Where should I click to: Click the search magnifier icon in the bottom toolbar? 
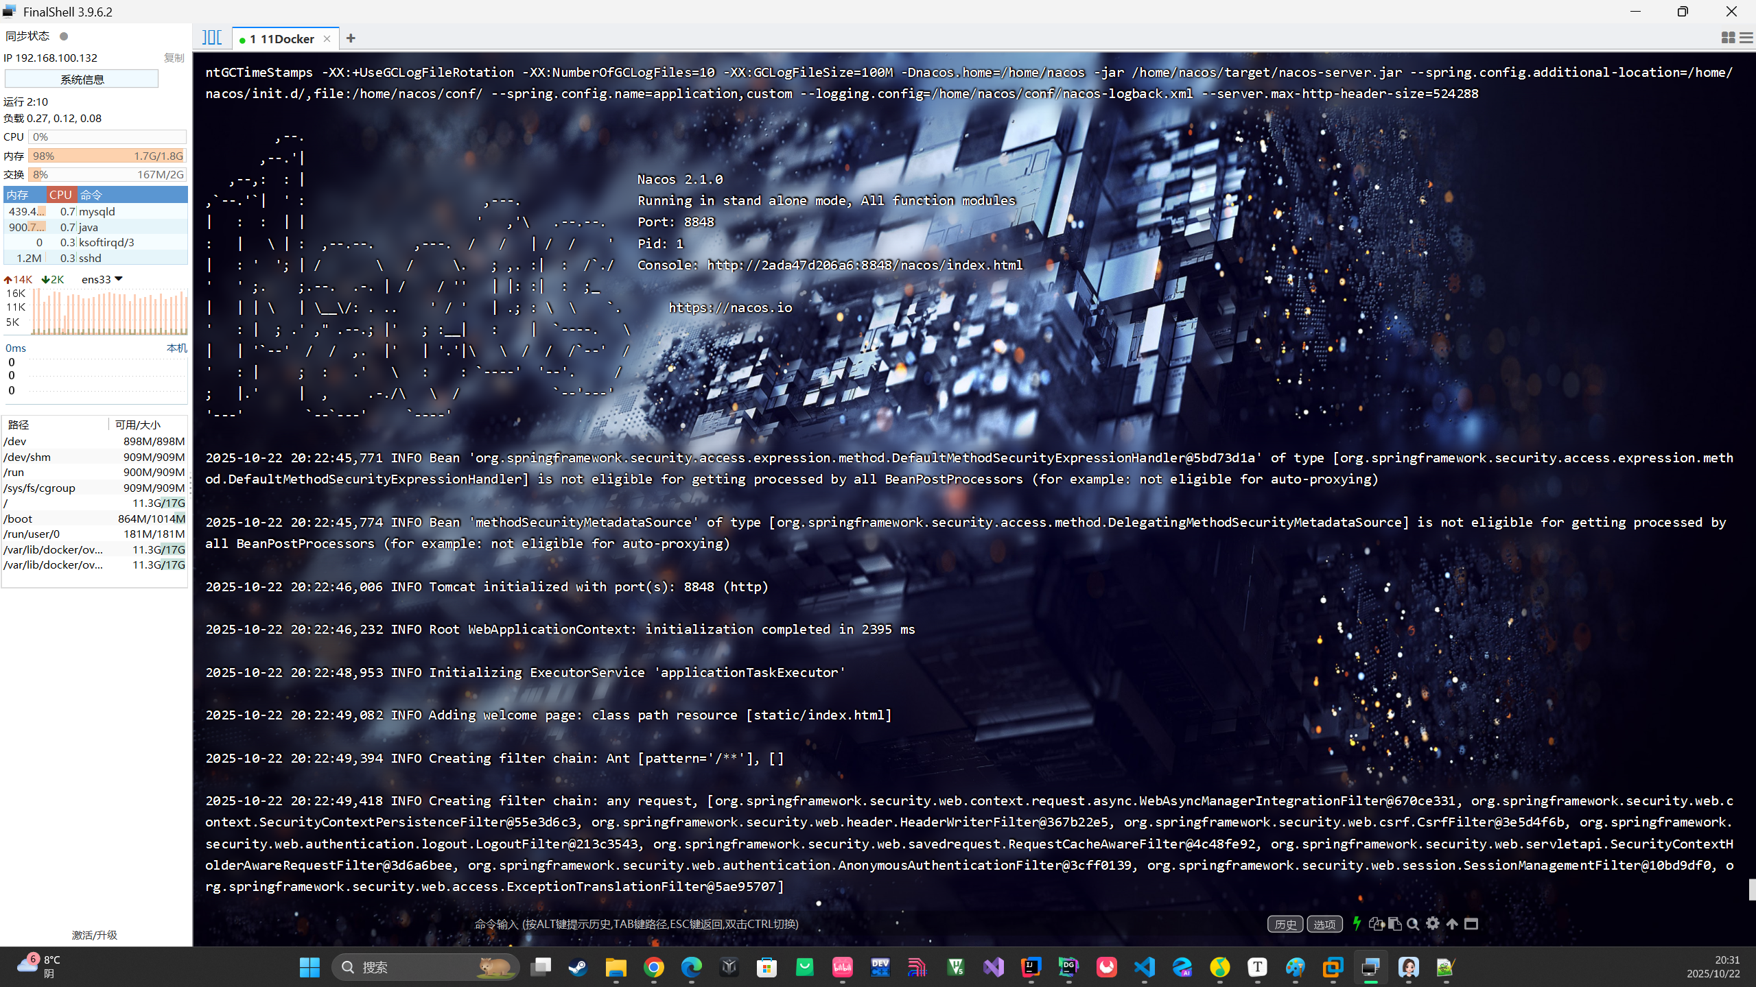coord(1413,924)
